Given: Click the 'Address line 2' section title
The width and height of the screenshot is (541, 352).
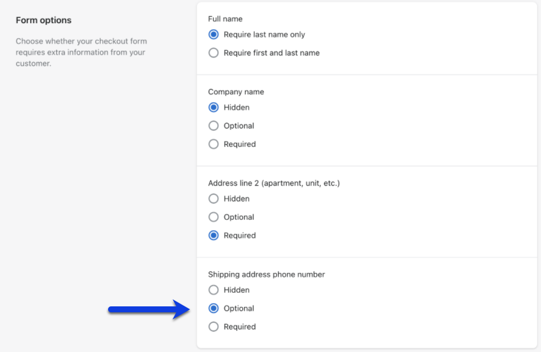Looking at the screenshot, I should pos(274,183).
